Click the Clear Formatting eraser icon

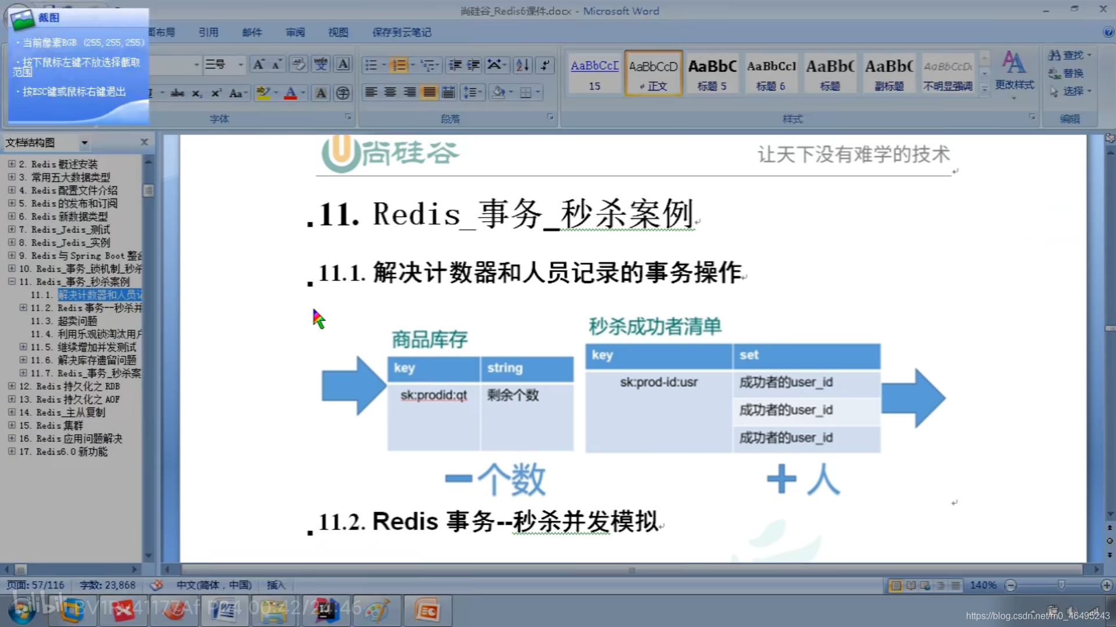299,65
